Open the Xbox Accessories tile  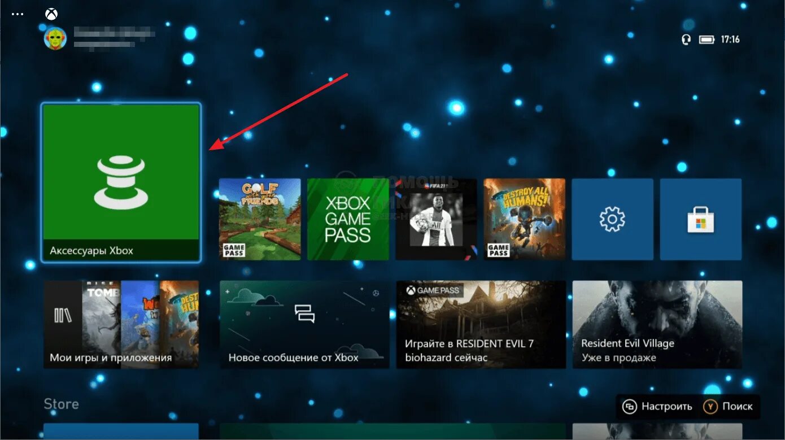pyautogui.click(x=121, y=182)
